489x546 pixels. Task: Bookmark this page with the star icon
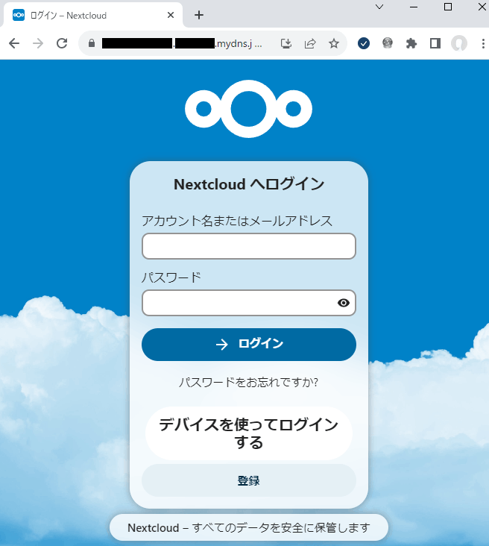(x=334, y=43)
